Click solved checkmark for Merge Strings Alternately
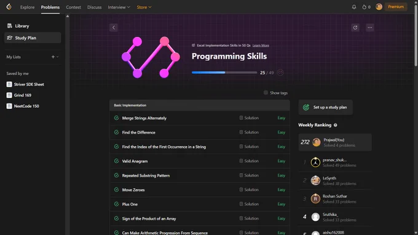The image size is (418, 235). coord(116,118)
